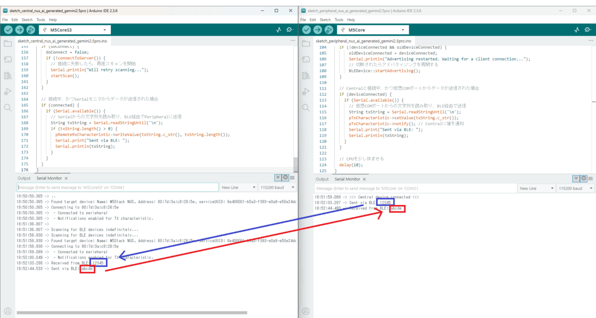This screenshot has height=318, width=596.
Task: Click vertical scrollbar in central sketch editor
Action: click(x=296, y=165)
